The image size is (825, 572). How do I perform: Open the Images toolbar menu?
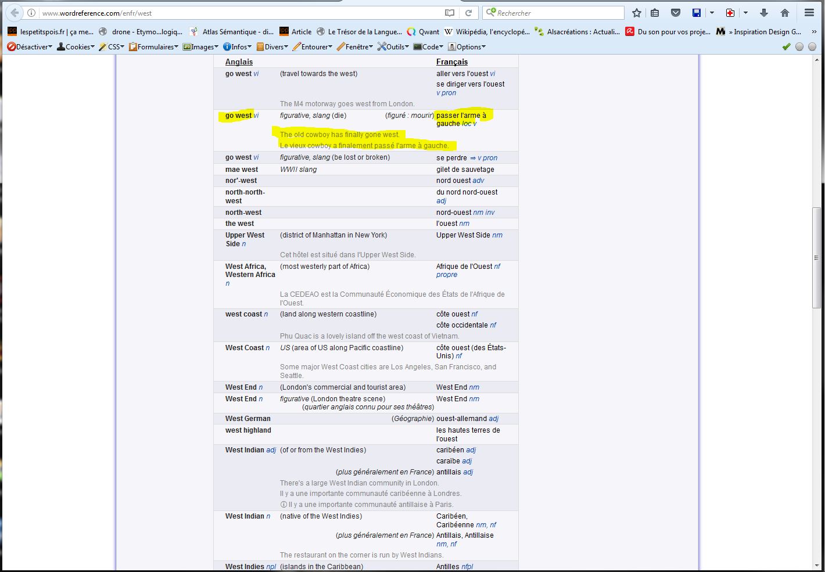[200, 47]
